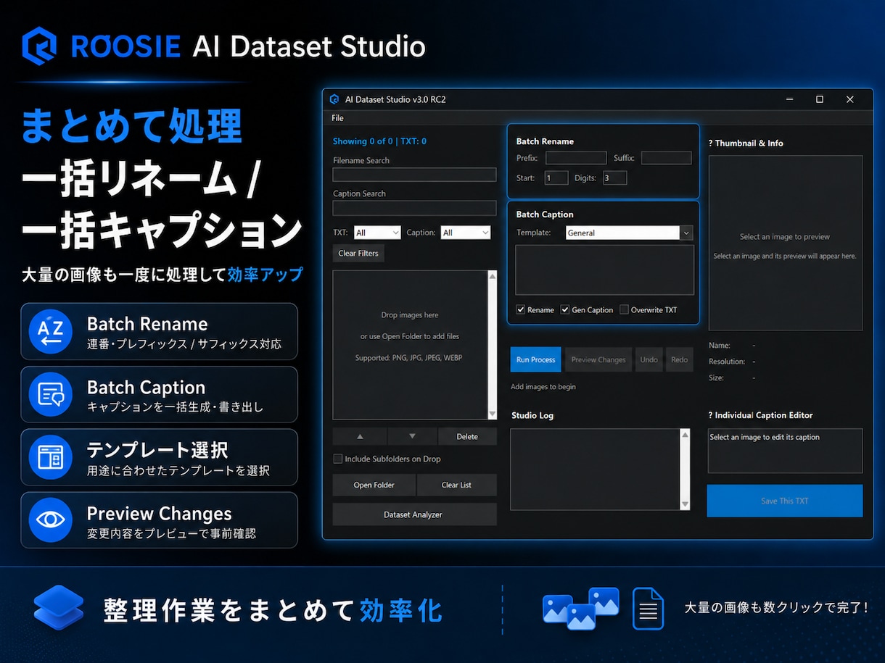Click the Preview Changes feature card
885x663 pixels.
159,520
